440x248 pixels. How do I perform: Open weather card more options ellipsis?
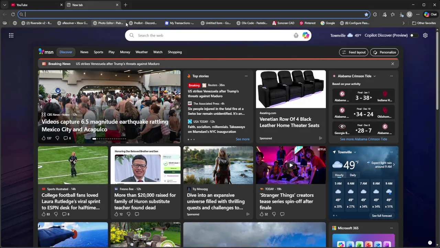[x=392, y=152]
